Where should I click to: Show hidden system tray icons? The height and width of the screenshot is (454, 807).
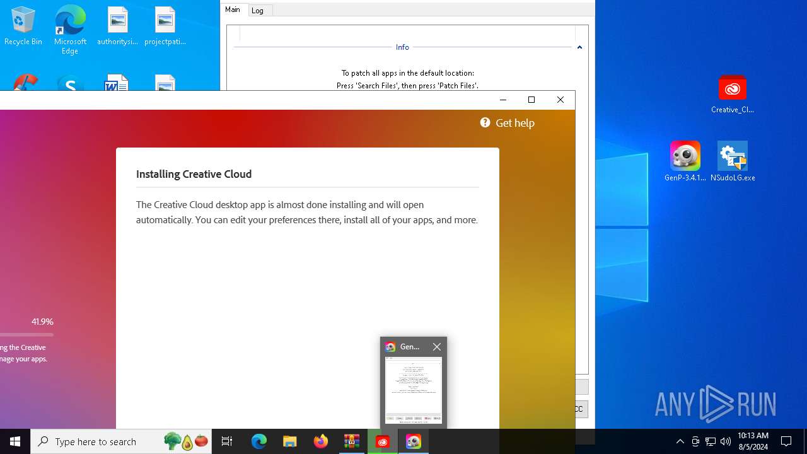pos(680,441)
